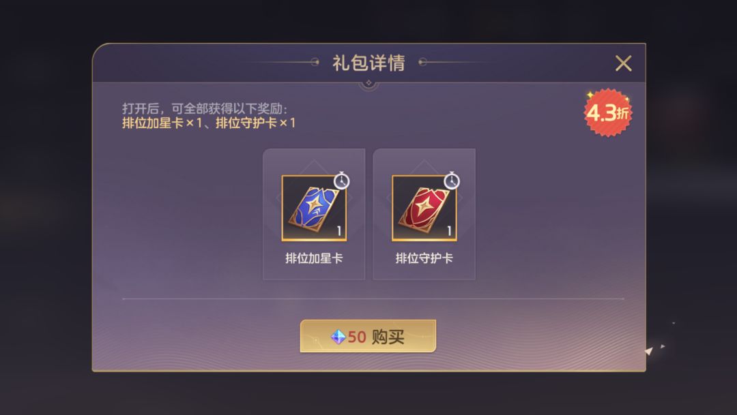
Task: Tap the blue 排位加星卡 card icon
Action: pyautogui.click(x=314, y=208)
